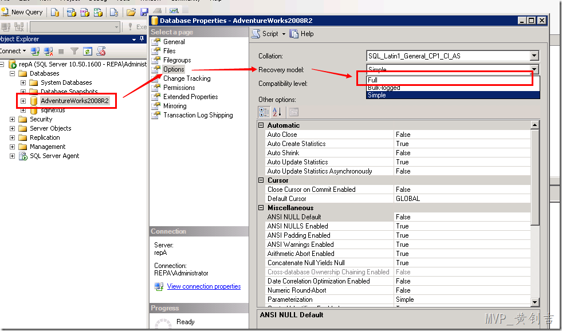Viewport: 562px width, 331px height.
Task: Click the script icon with the red X
Action: coord(101,51)
